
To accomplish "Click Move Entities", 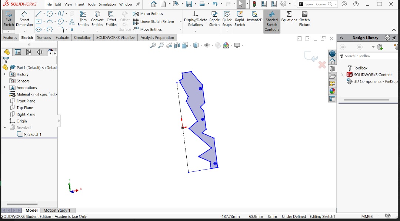I will coord(147,30).
